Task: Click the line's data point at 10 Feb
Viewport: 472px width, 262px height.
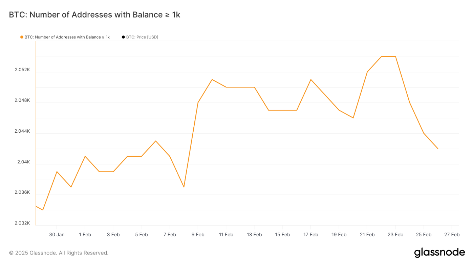Action: point(212,79)
